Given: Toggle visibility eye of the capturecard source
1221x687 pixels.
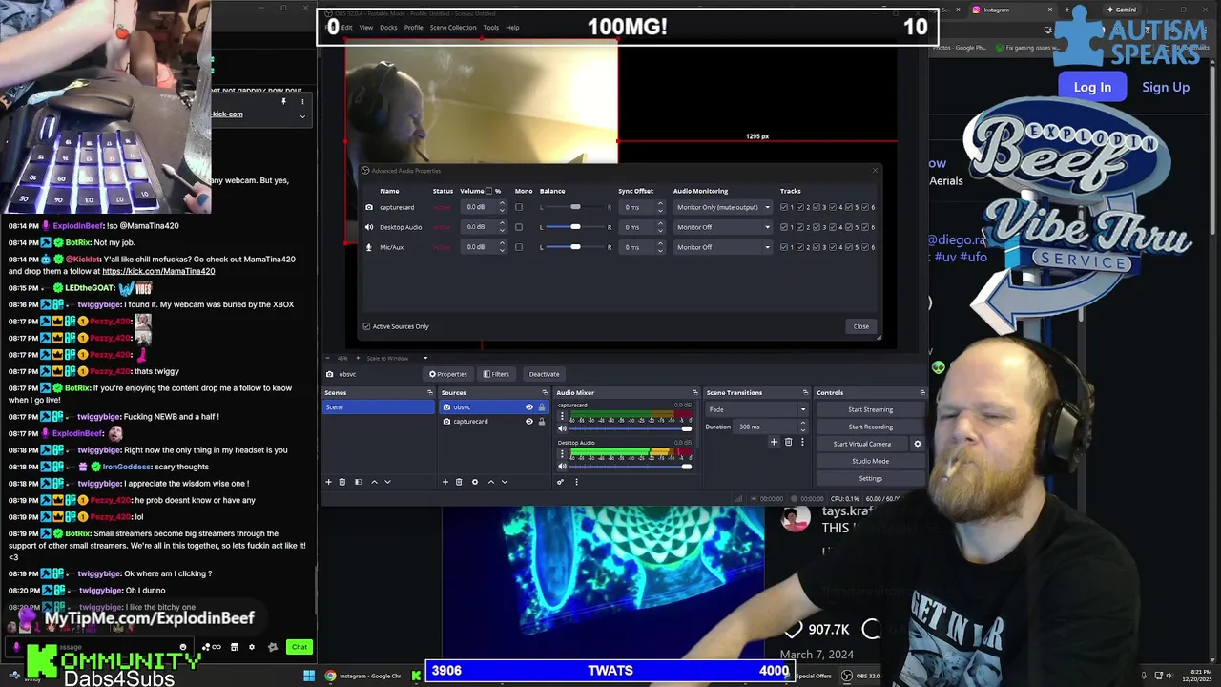Looking at the screenshot, I should click(529, 421).
